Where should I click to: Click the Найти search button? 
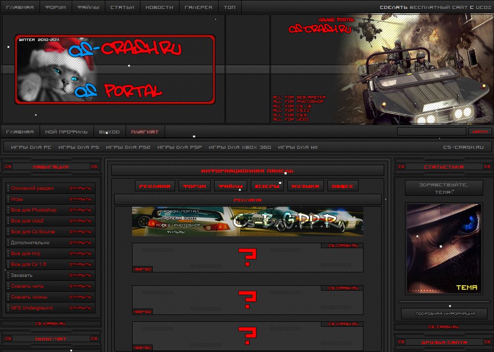[x=480, y=132]
